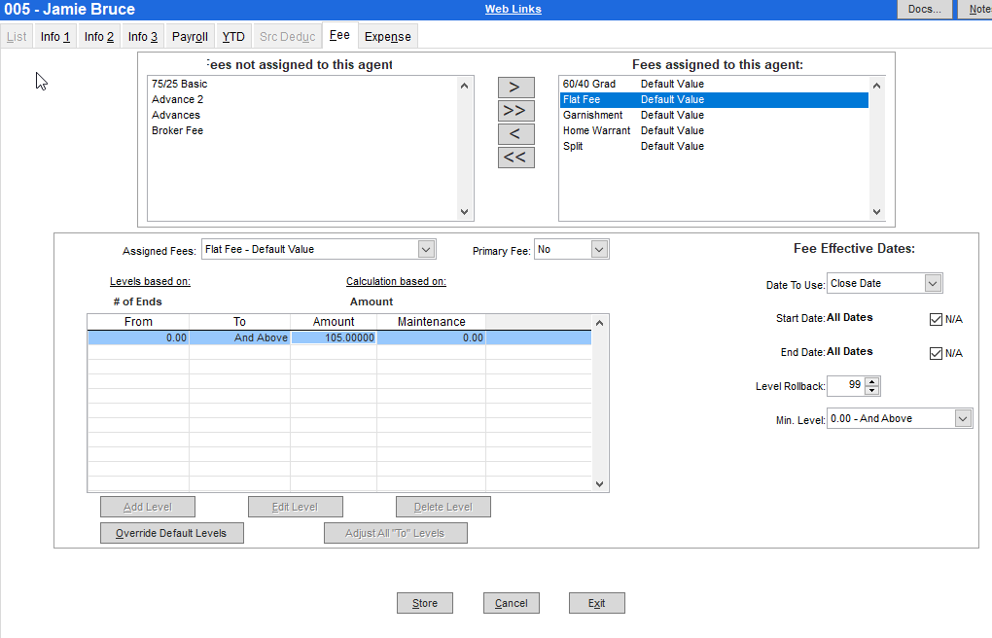This screenshot has width=992, height=638.
Task: Unassign all fees using "<<" arrow
Action: point(515,157)
